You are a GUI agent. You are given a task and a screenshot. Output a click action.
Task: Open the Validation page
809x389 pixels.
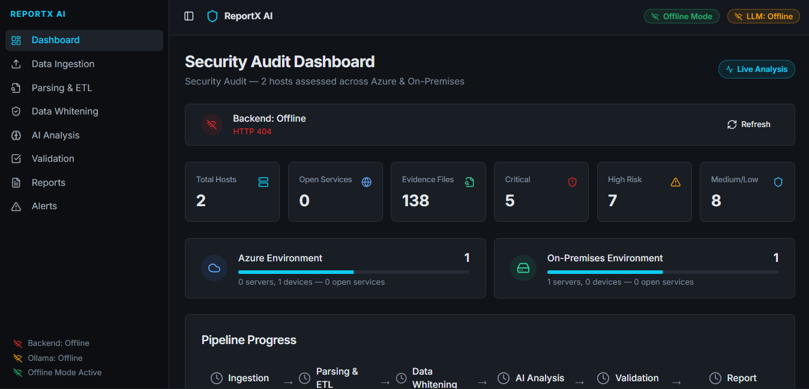84,159
